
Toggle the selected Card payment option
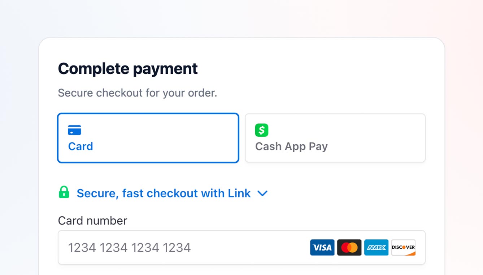[x=148, y=138]
